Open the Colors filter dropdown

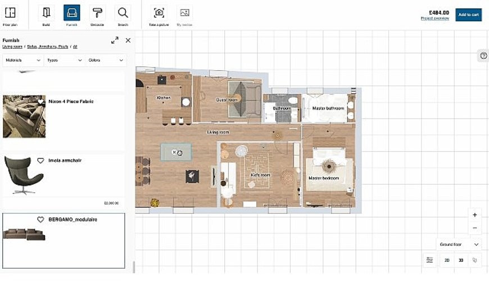[x=106, y=60]
